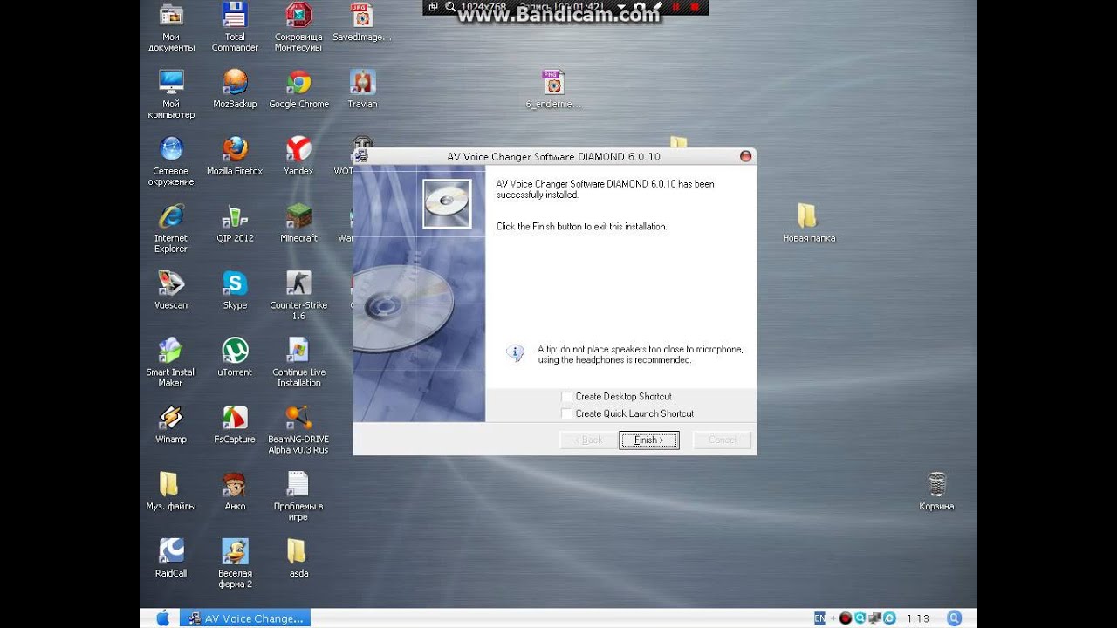
Task: Close the AV Voice Changer installer window
Action: 745,156
